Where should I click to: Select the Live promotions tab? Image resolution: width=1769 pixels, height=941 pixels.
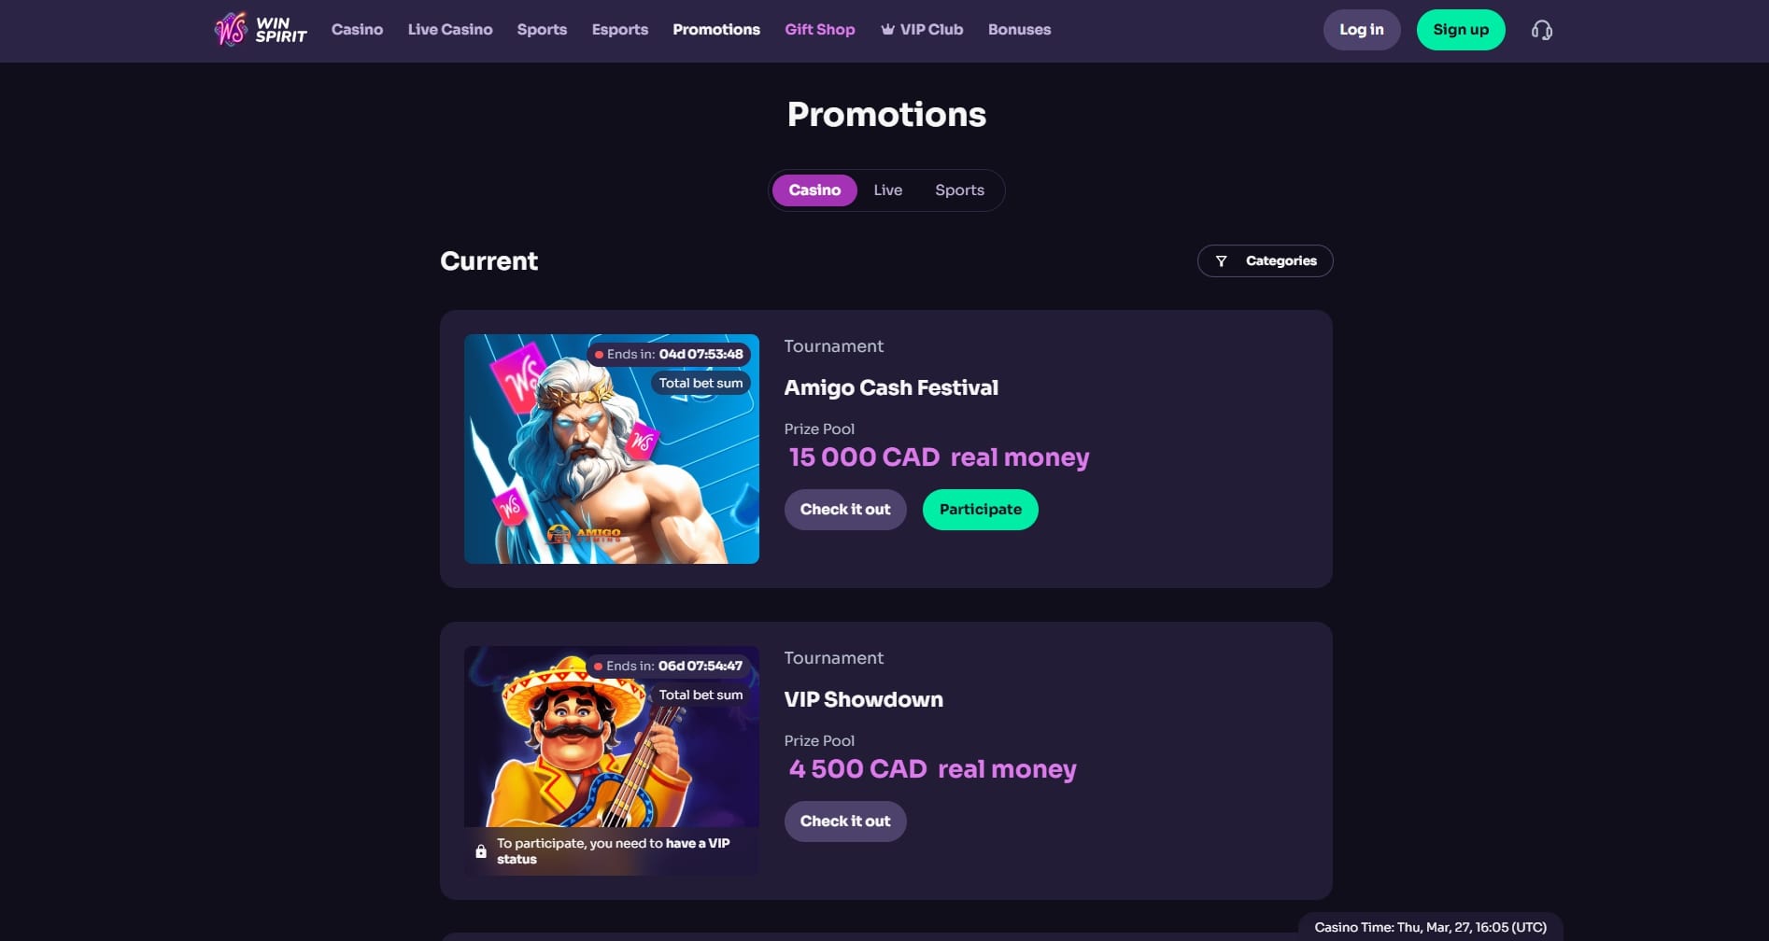tap(888, 190)
